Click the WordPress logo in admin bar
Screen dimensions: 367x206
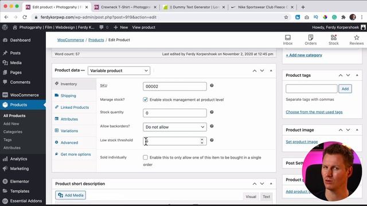click(5, 27)
